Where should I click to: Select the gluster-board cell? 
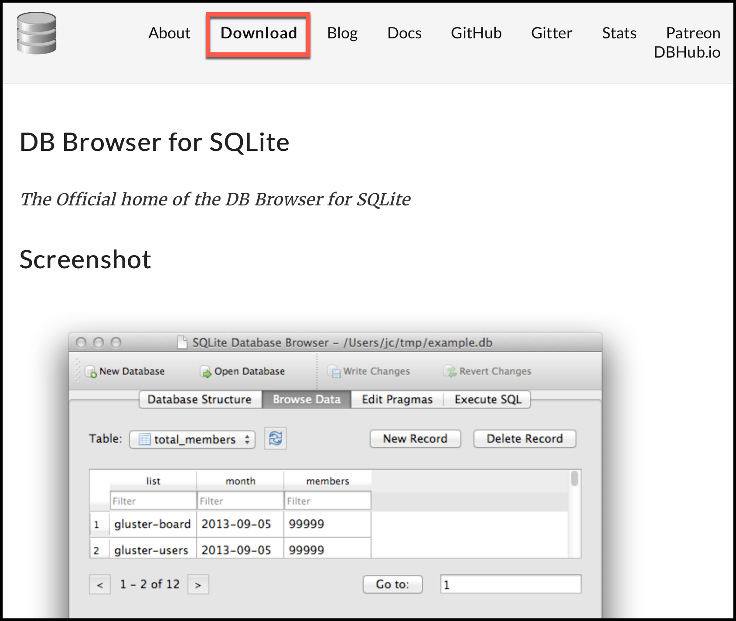pyautogui.click(x=153, y=524)
